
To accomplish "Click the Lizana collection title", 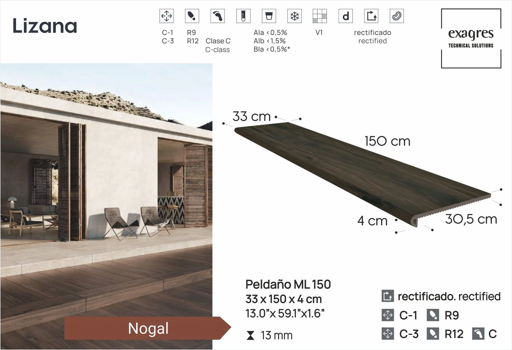I will click(x=45, y=26).
